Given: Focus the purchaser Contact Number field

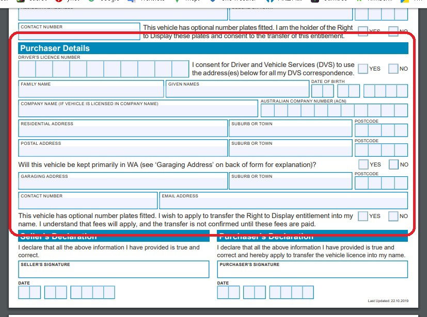Looking at the screenshot, I should tap(88, 201).
